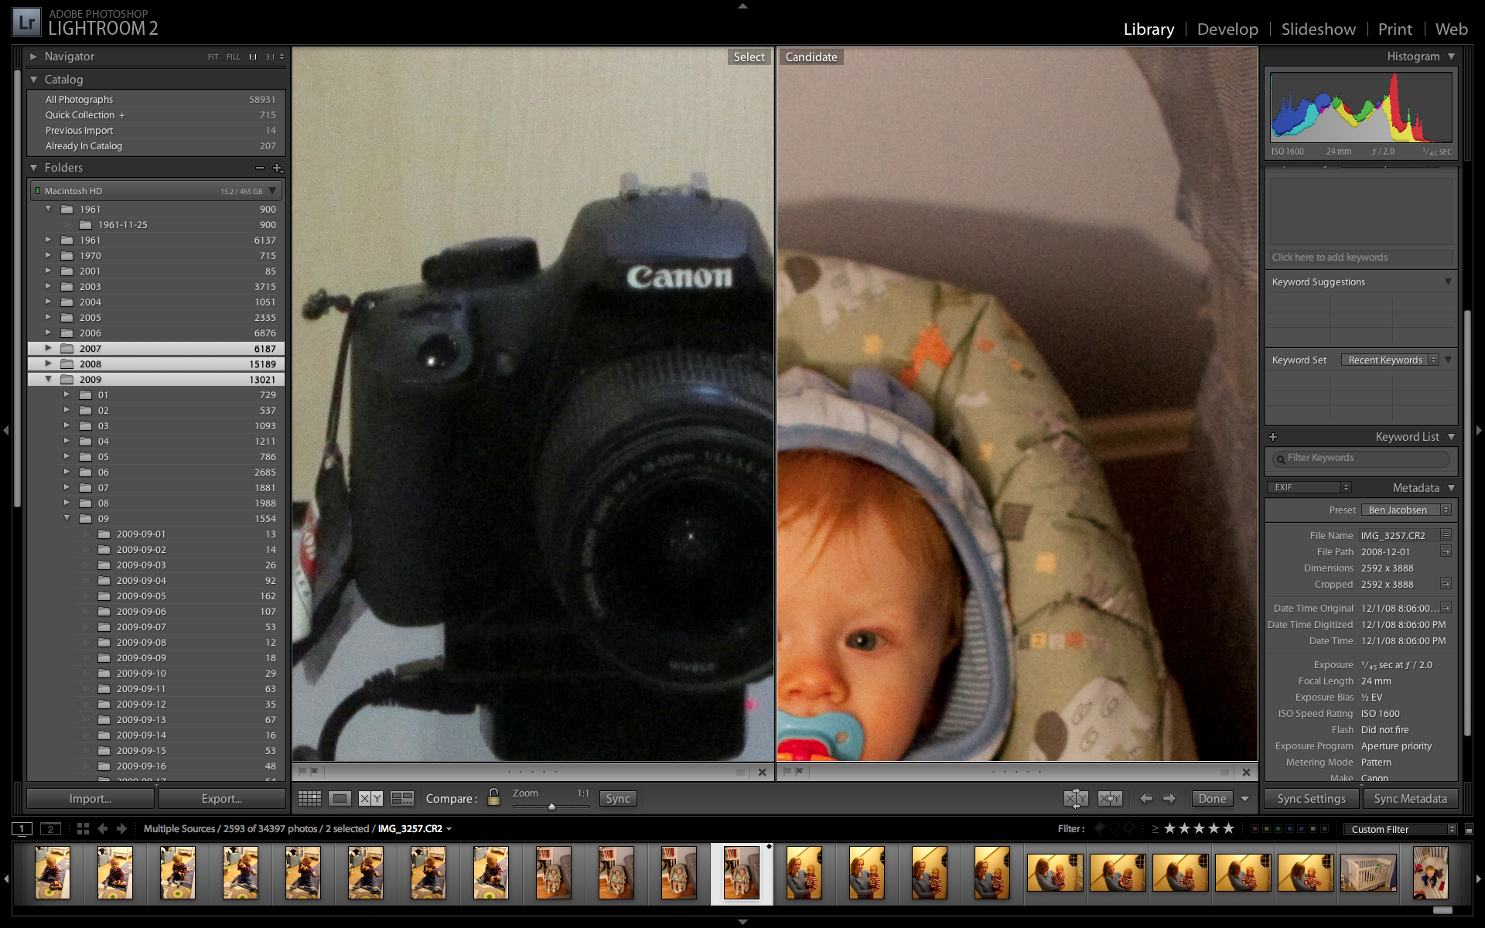This screenshot has width=1485, height=928.
Task: Switch to Loupe view
Action: (x=340, y=798)
